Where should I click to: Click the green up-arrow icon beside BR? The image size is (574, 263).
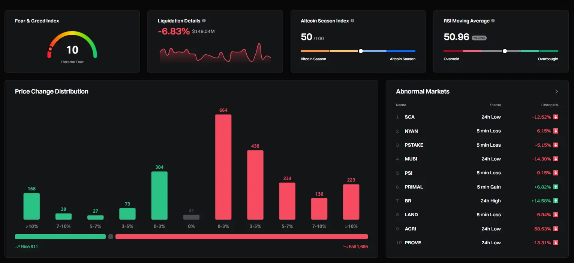click(556, 201)
